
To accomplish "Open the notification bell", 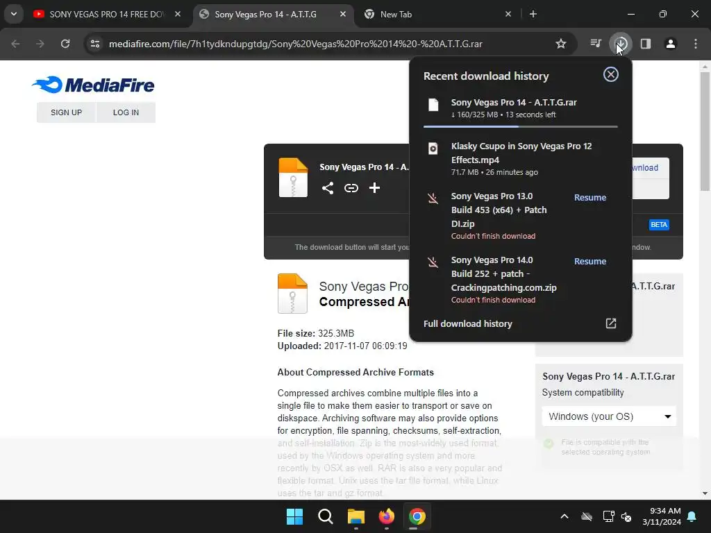I will click(x=692, y=516).
